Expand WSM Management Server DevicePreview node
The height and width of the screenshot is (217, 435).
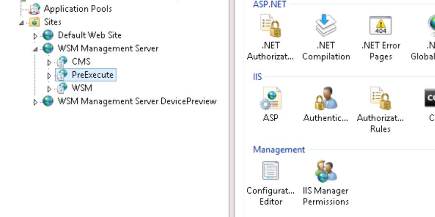35,102
